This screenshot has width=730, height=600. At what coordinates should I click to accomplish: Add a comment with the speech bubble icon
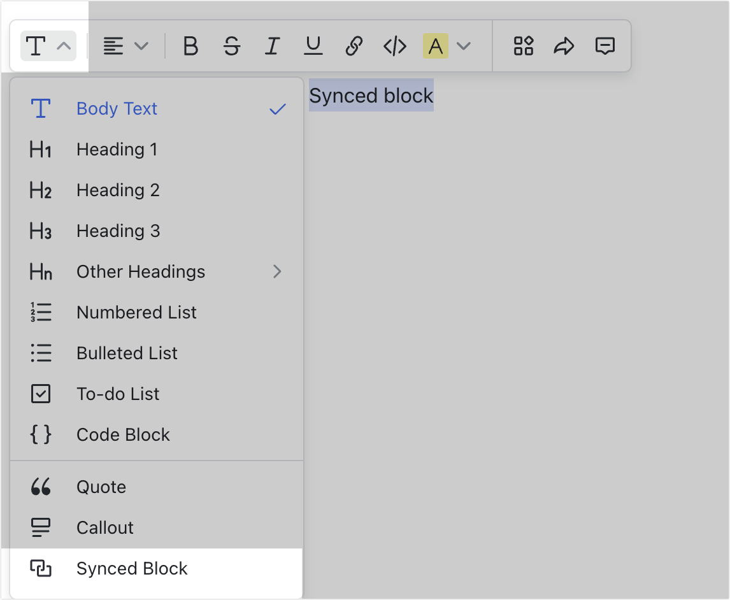coord(605,46)
